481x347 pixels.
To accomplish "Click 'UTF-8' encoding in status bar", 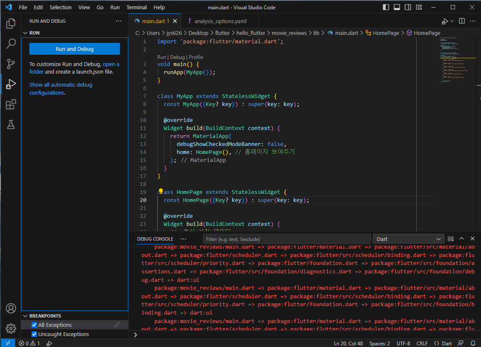I will click(403, 343).
